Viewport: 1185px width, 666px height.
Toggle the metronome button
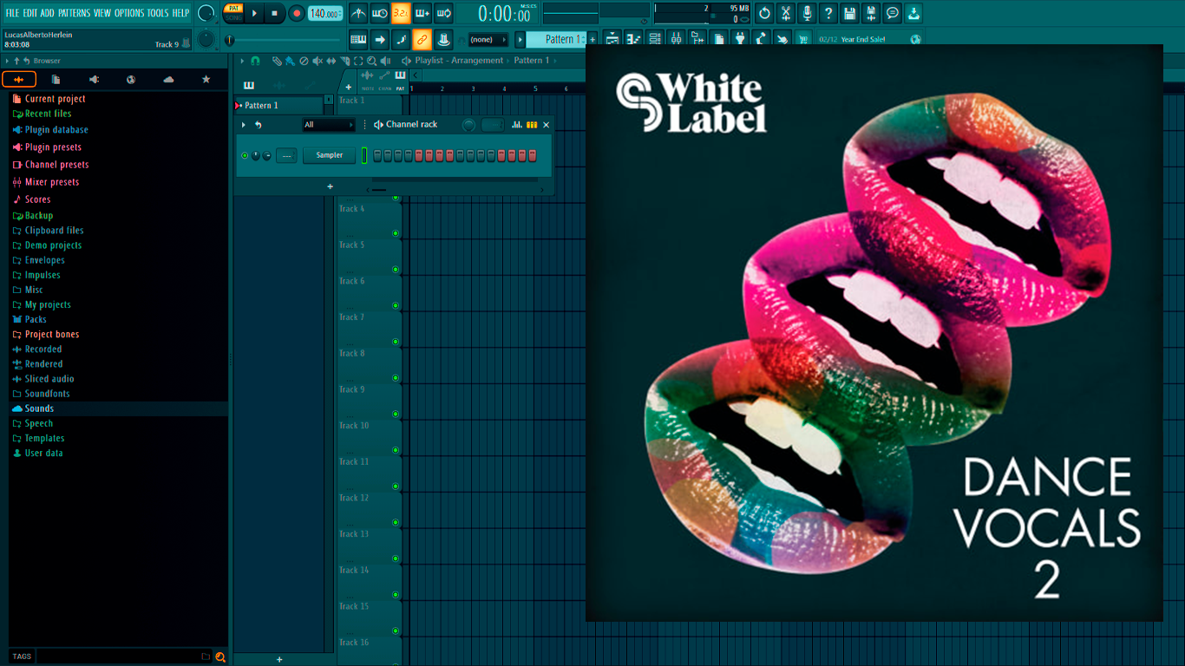pos(358,13)
